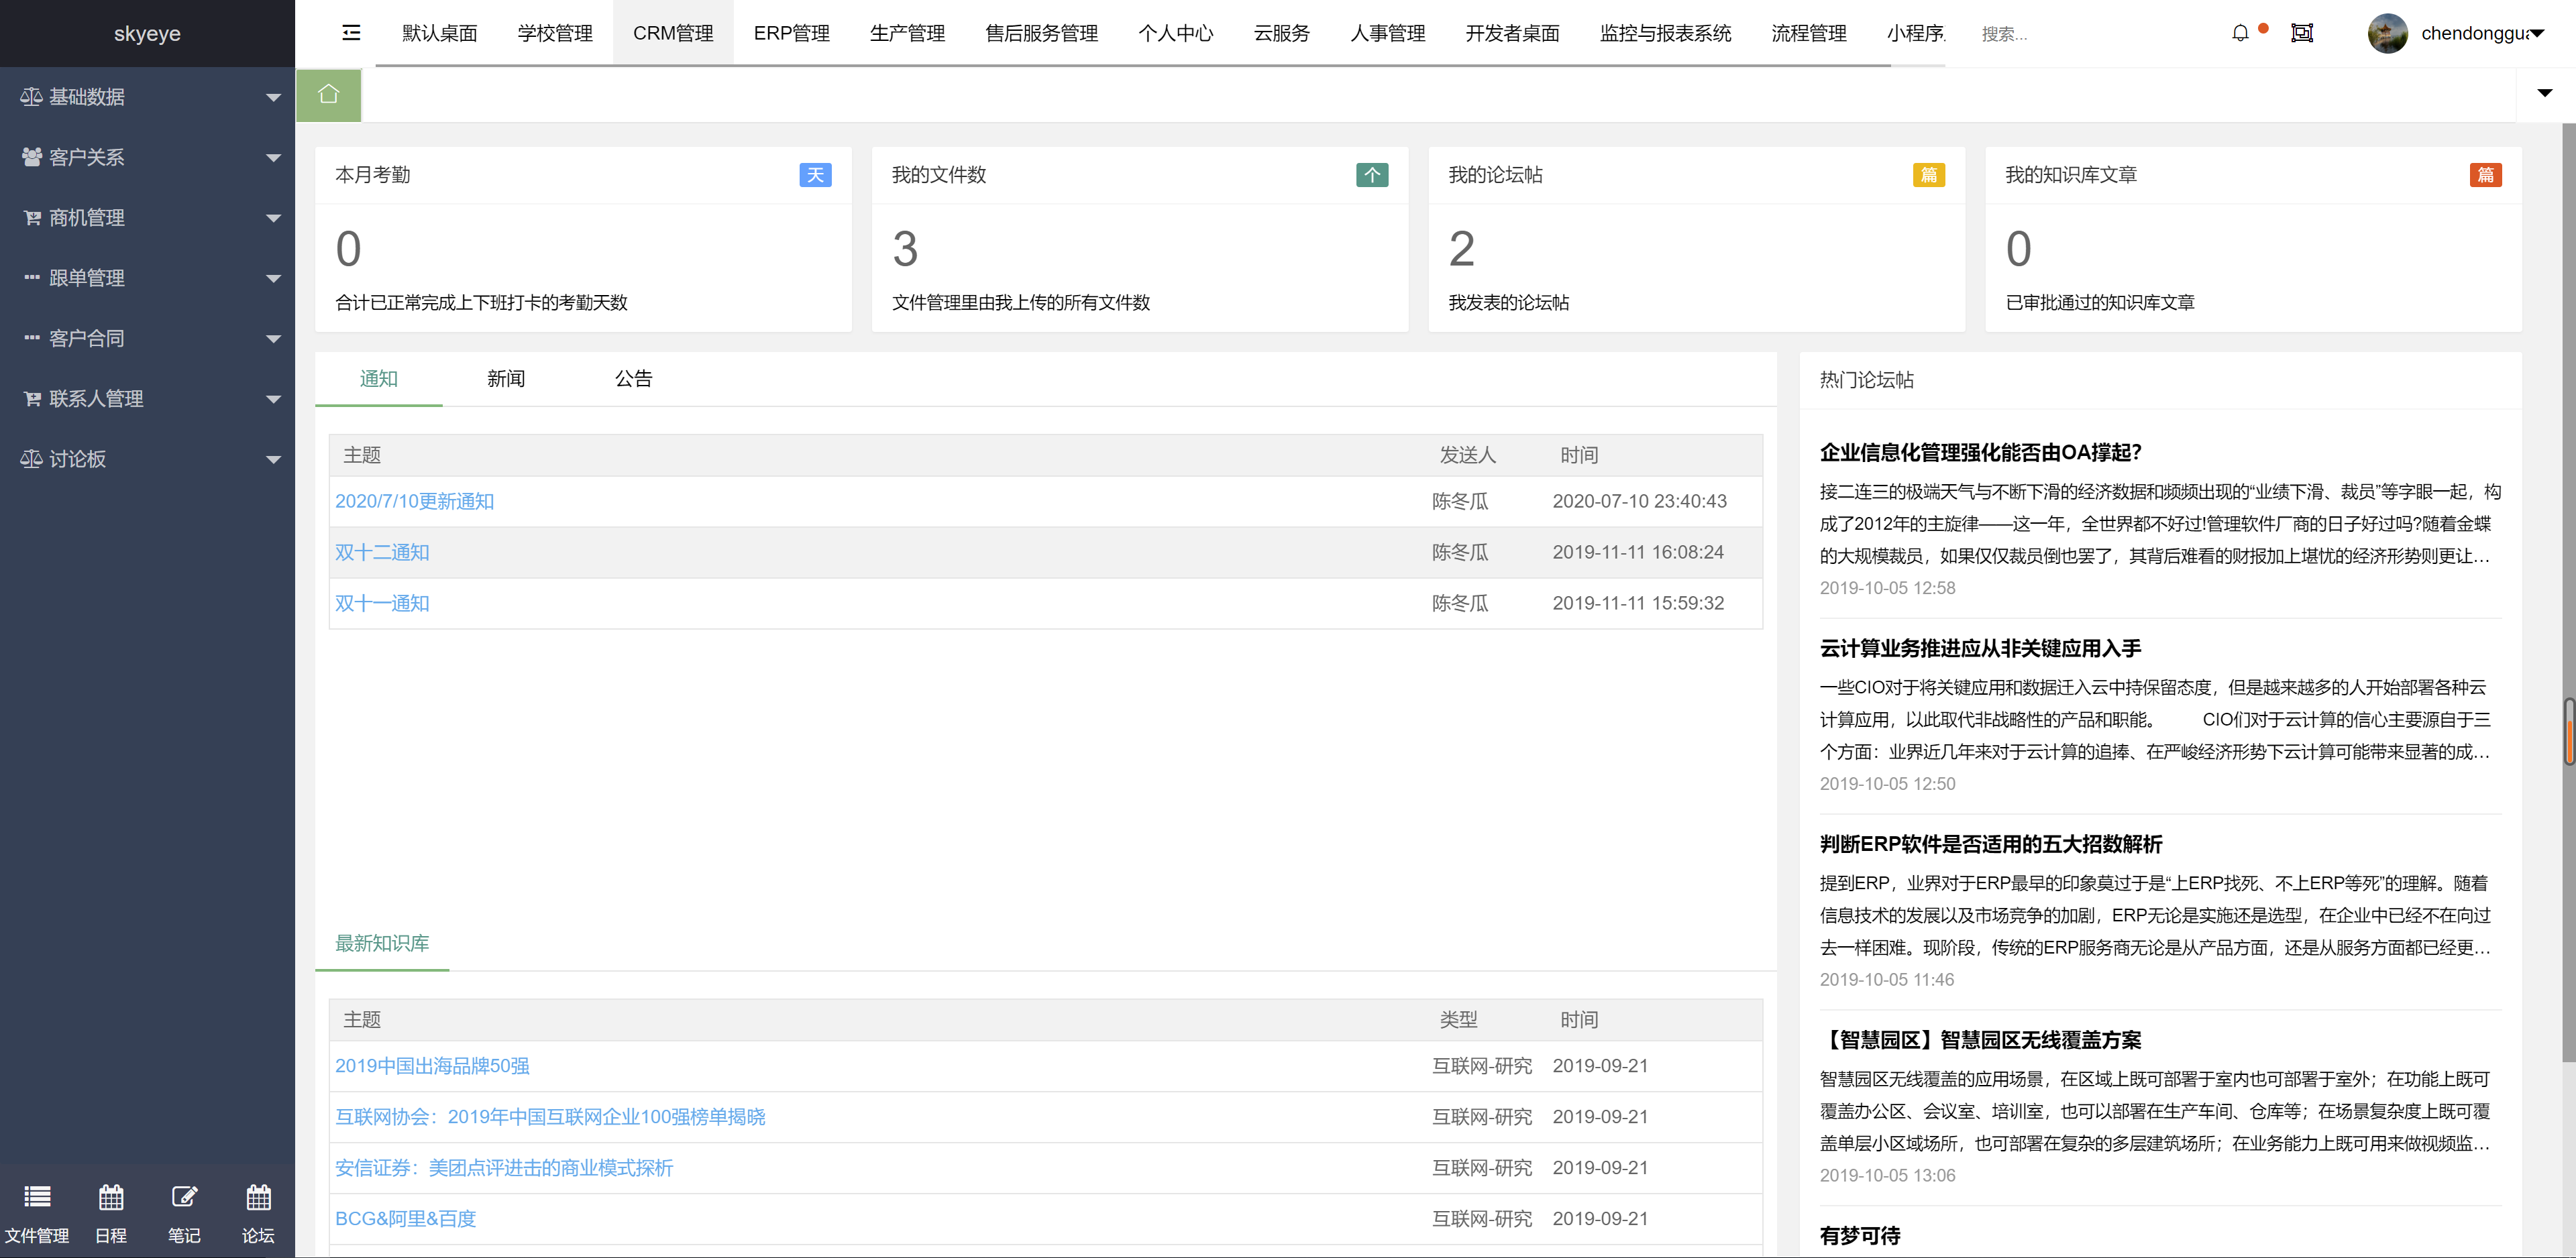2576x1258 pixels.
Task: Click the green 个 badge on 我的文件数
Action: click(x=1372, y=175)
